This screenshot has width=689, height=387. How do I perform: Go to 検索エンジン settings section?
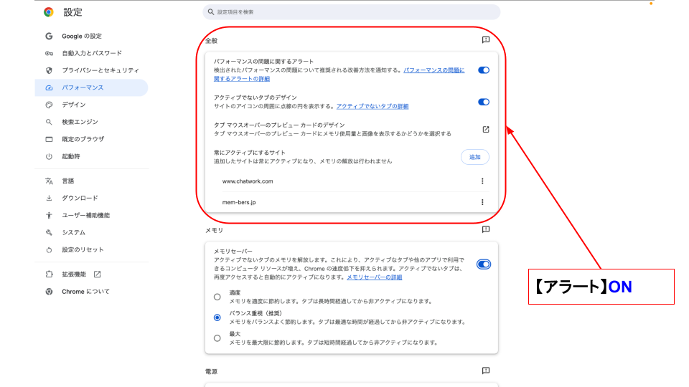pos(80,122)
